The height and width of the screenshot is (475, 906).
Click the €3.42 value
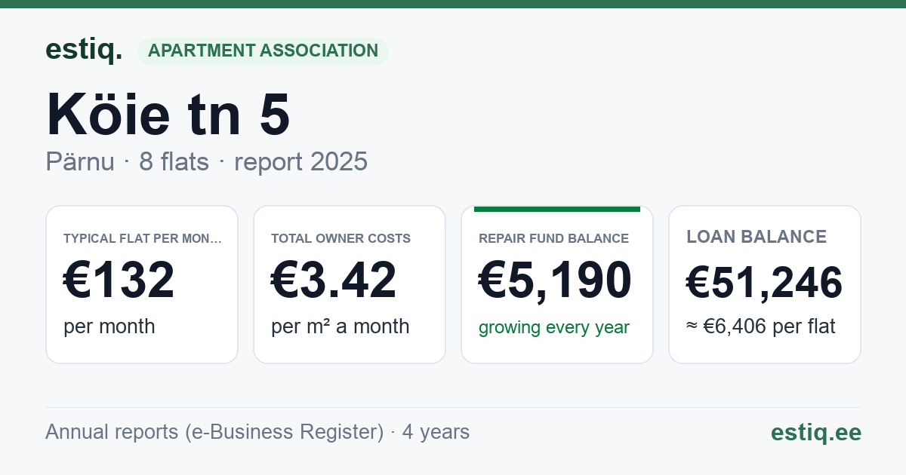334,280
